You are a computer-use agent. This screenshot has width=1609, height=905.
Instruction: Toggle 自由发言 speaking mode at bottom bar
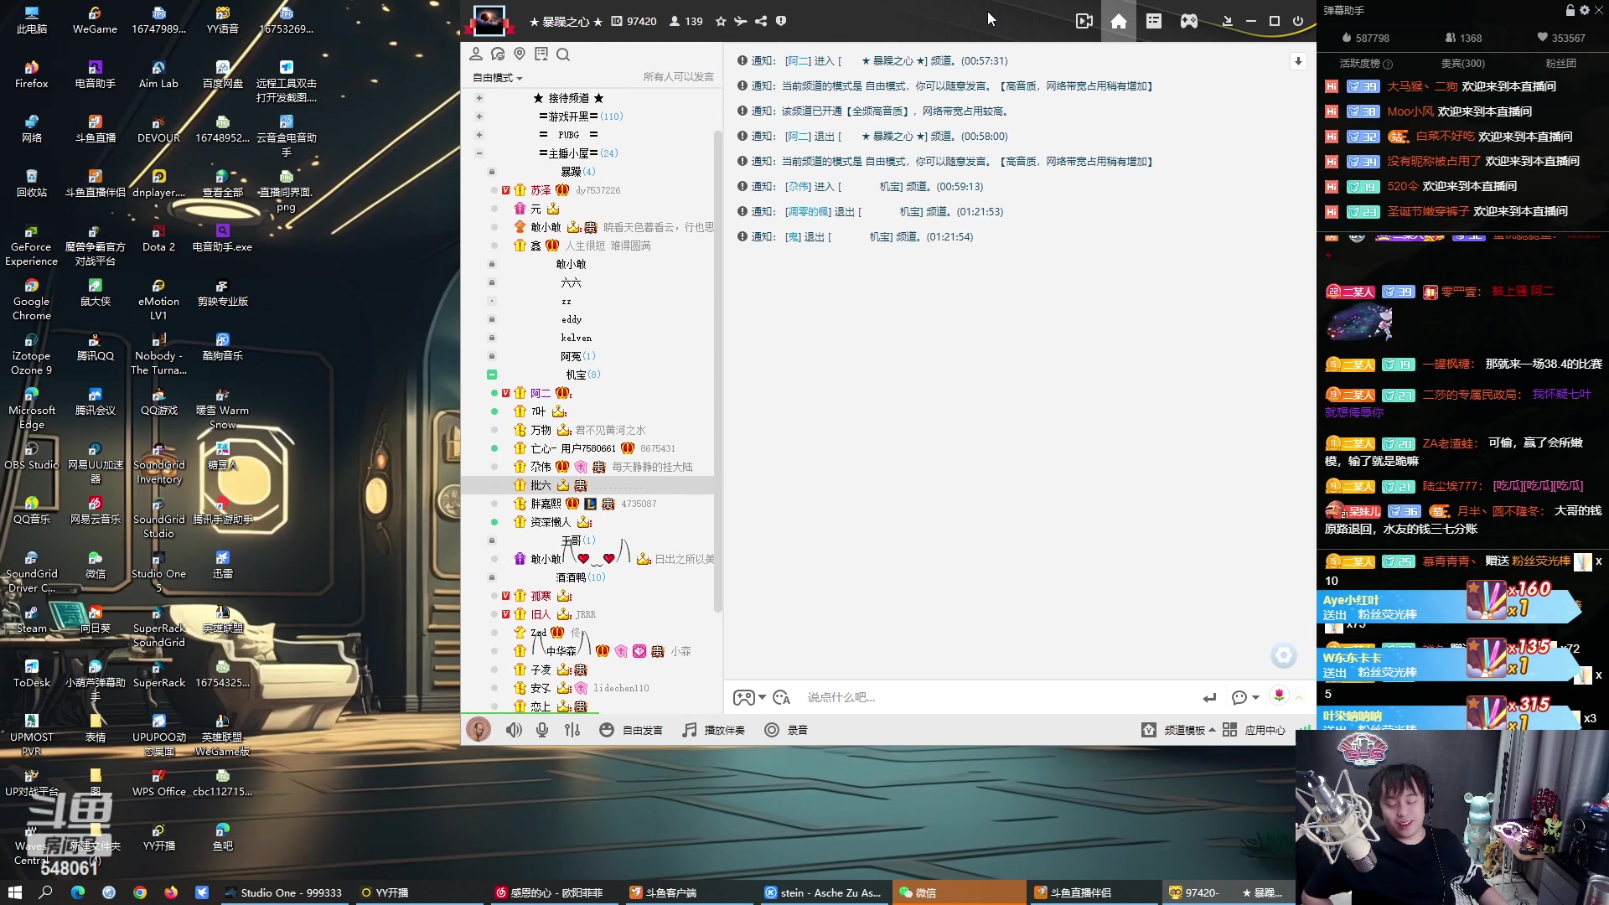point(631,730)
